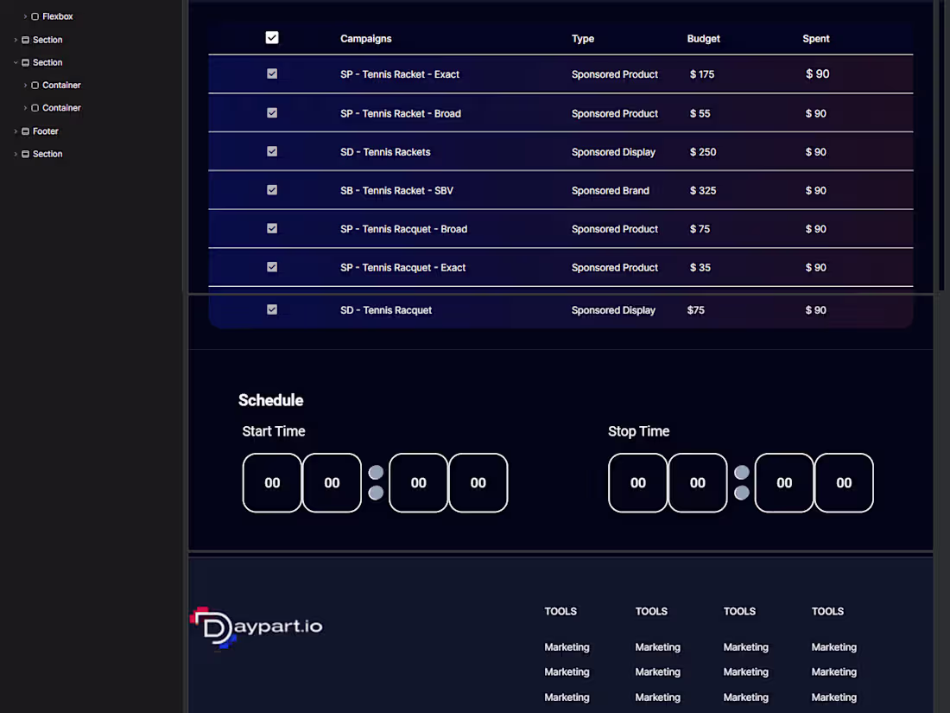Deselect the SD - Tennis Rackets campaign checkbox
The width and height of the screenshot is (950, 713).
tap(272, 151)
